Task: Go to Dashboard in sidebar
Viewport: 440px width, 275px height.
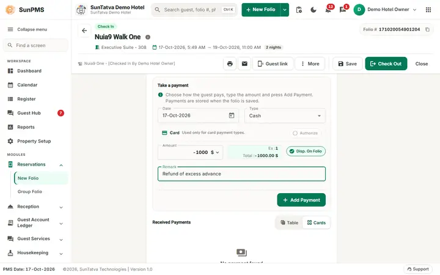Action: point(29,71)
